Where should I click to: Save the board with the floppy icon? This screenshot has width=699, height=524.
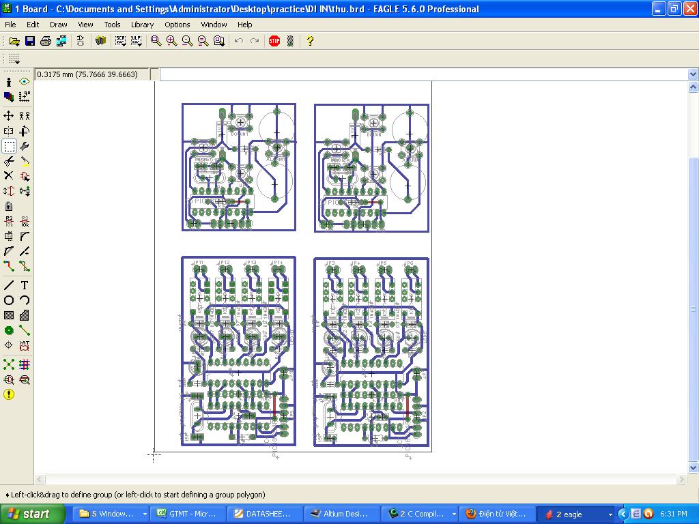pyautogui.click(x=30, y=42)
